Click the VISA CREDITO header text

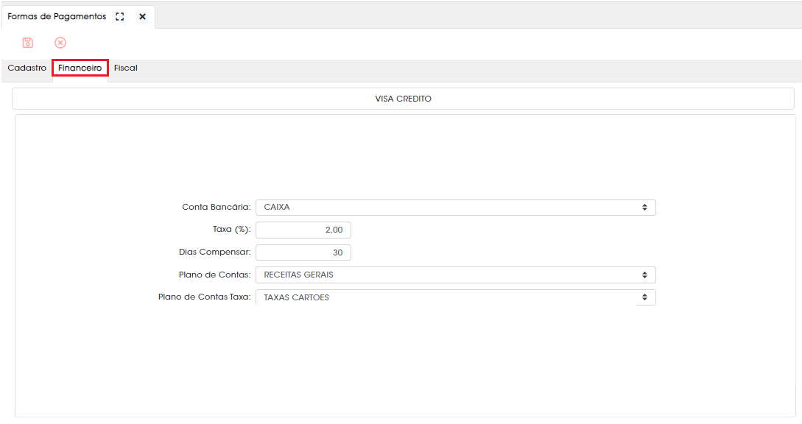(403, 99)
